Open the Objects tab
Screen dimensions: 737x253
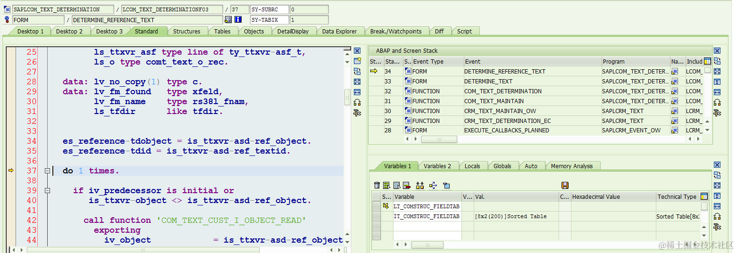(254, 32)
